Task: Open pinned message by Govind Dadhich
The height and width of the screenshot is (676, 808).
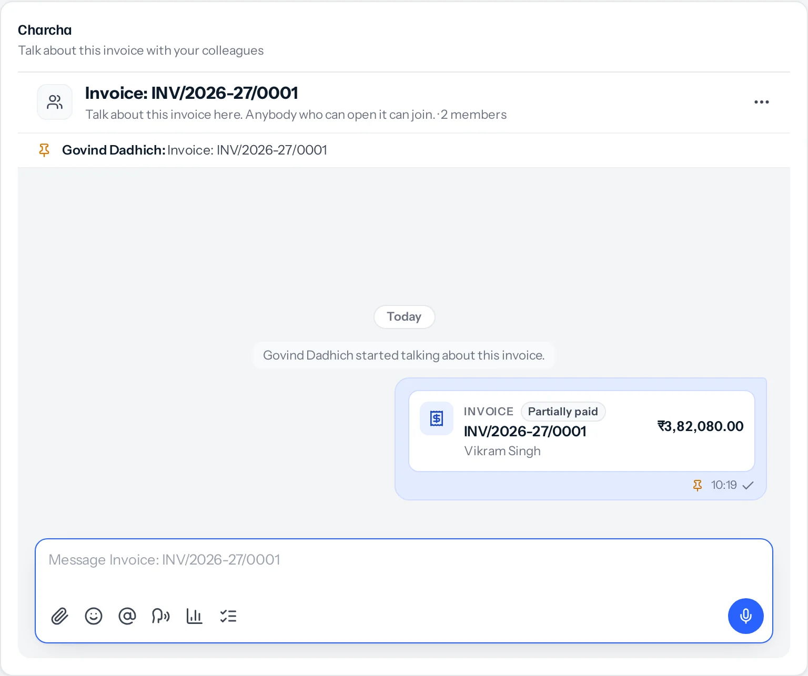Action: pos(404,150)
